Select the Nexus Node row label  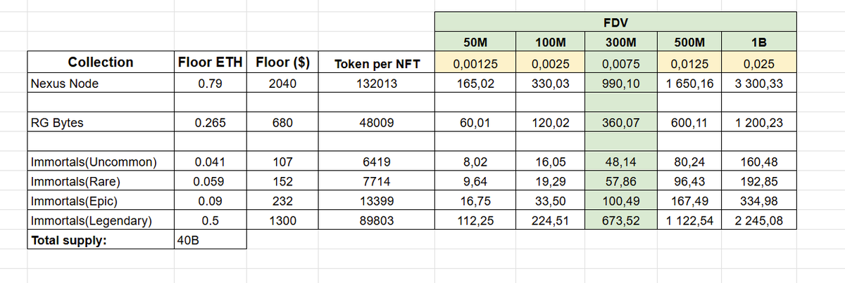pos(101,84)
